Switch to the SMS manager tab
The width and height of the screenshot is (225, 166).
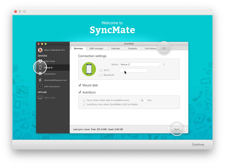tap(96, 48)
